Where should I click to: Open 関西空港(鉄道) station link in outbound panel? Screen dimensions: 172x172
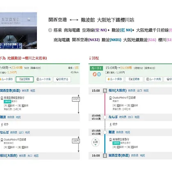(10, 91)
